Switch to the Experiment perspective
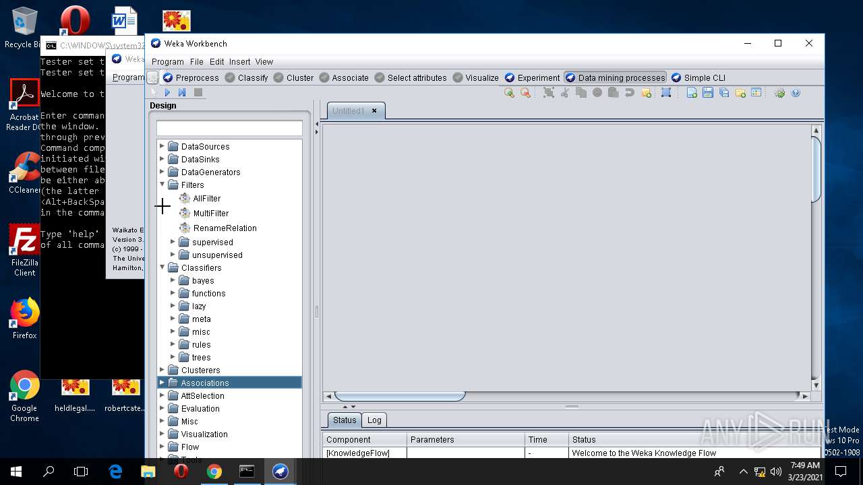 point(532,77)
